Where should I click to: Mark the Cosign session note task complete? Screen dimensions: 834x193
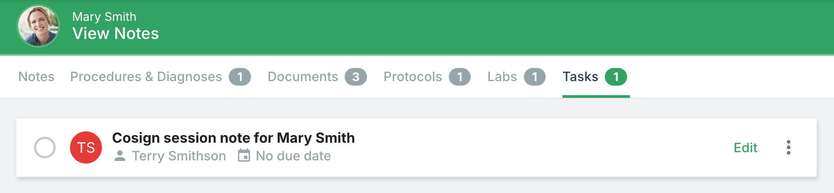pos(45,148)
